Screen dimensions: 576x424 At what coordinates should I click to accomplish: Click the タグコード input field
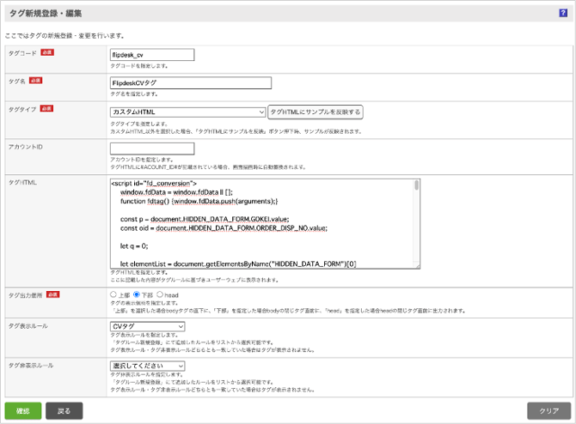click(x=152, y=55)
